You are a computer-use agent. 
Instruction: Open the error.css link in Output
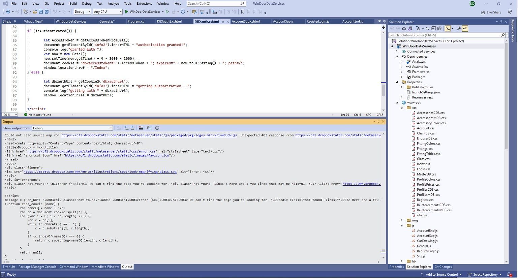click(91, 152)
